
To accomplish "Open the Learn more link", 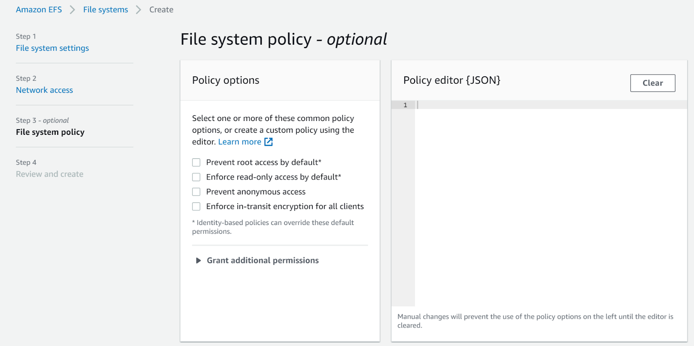I will [x=239, y=142].
